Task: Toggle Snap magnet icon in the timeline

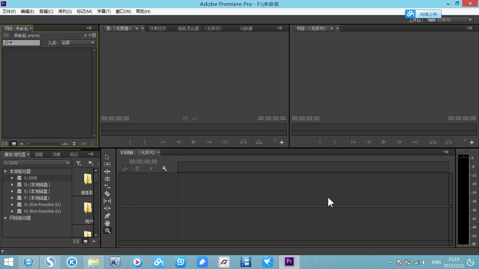Action: coord(137,168)
